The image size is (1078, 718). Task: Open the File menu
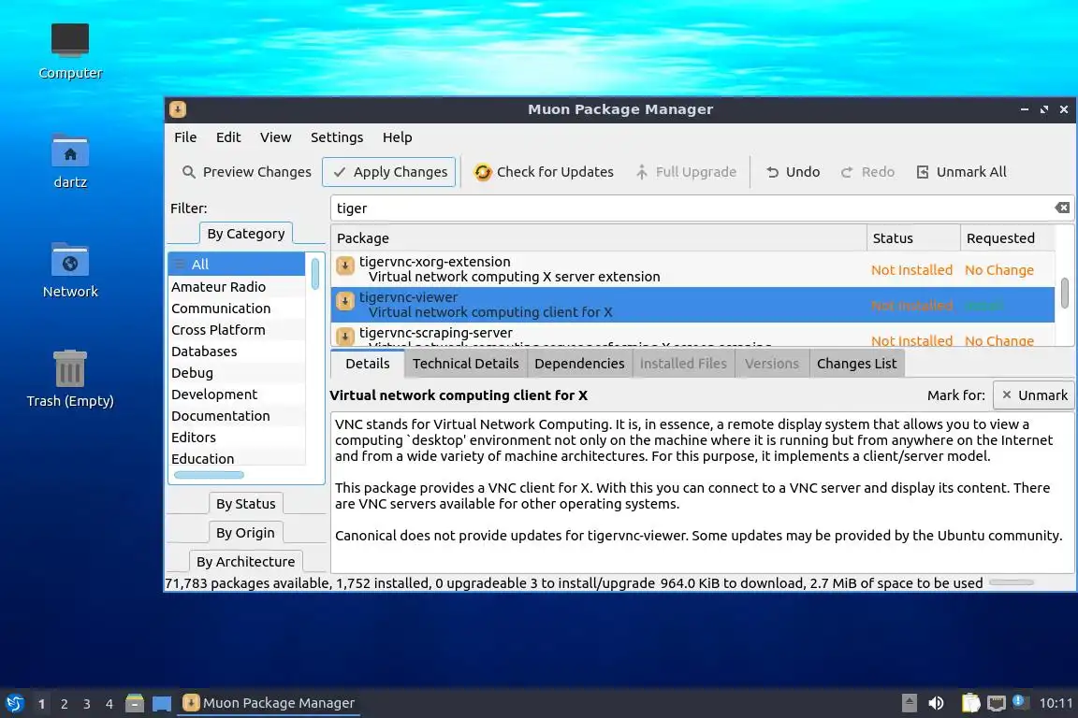(x=185, y=137)
